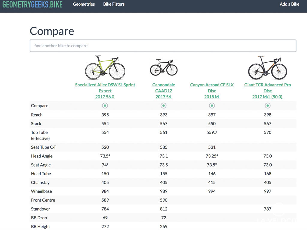Click the Seat Tube C-T row label
The height and width of the screenshot is (230, 307).
[x=43, y=147]
